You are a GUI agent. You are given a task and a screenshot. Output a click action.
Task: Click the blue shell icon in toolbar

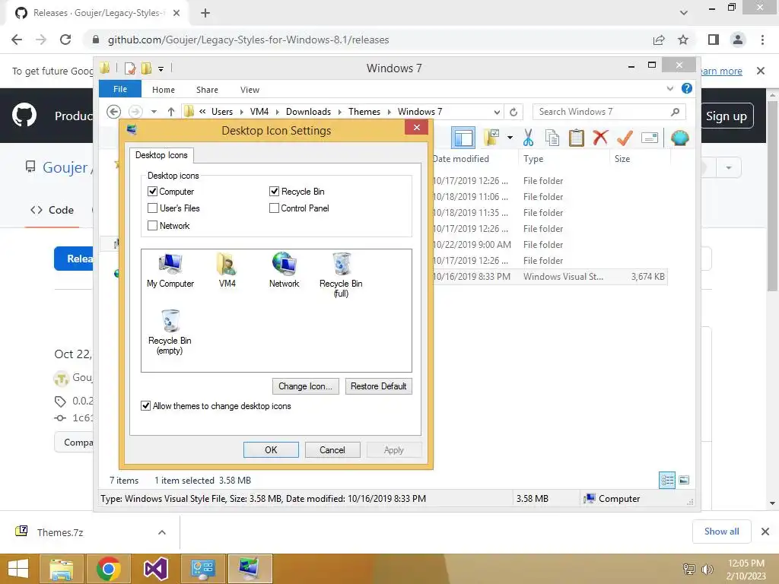pyautogui.click(x=679, y=138)
